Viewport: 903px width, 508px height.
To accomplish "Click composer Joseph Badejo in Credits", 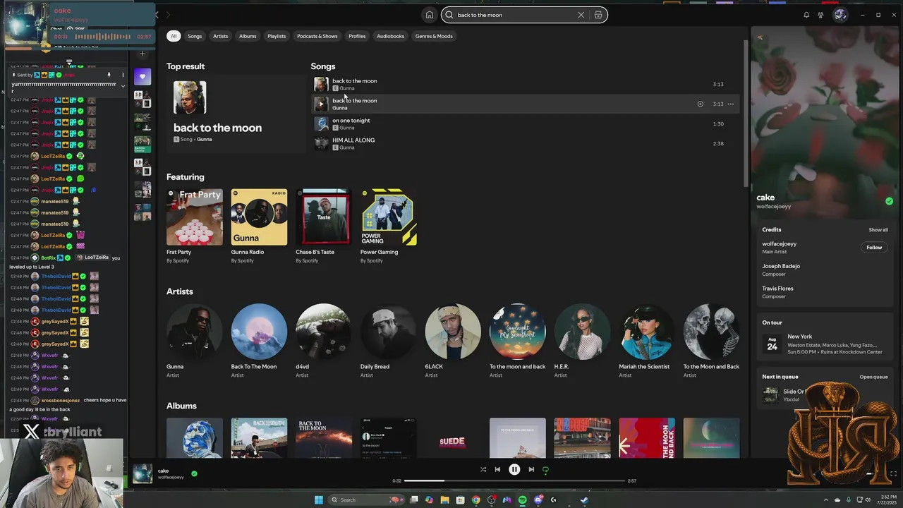I will [781, 267].
